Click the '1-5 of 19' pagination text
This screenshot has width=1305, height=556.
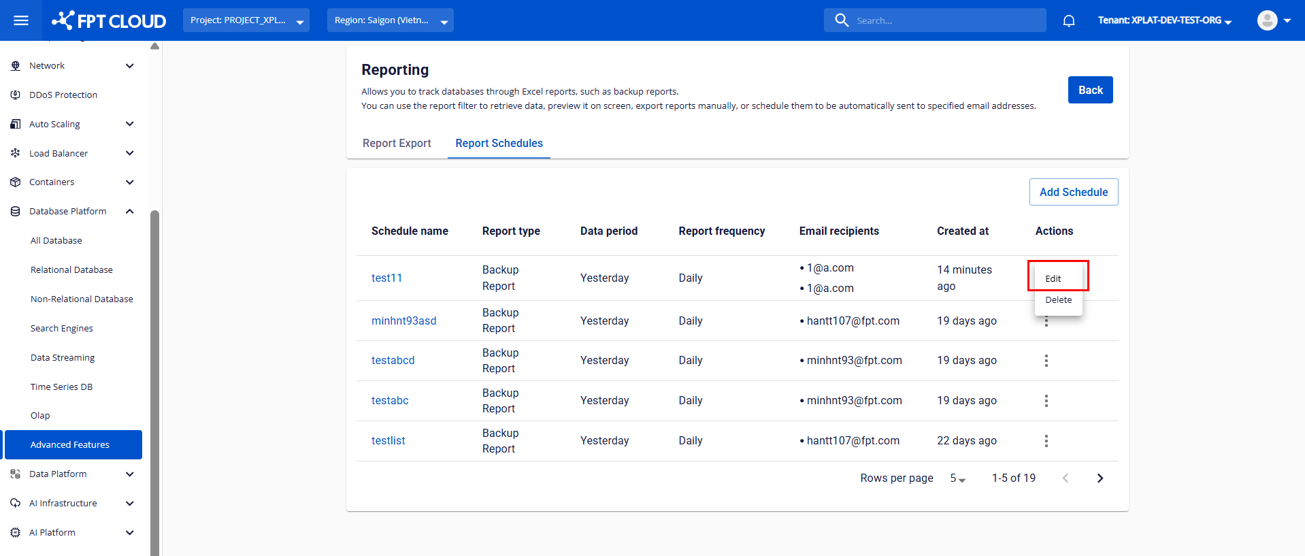pos(1013,478)
